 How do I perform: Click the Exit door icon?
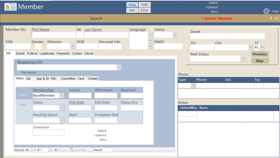click(x=271, y=18)
